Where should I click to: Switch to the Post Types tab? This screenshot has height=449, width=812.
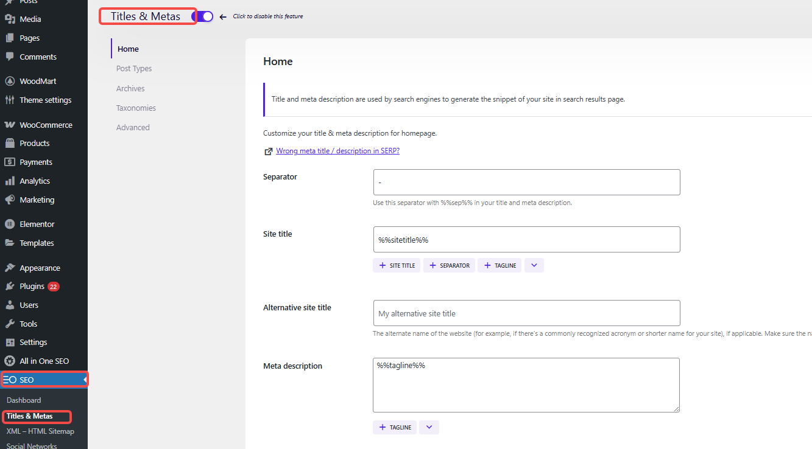click(x=134, y=69)
